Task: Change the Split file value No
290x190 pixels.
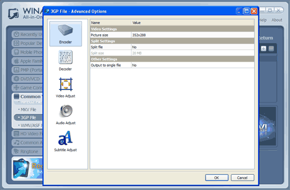Action: [192, 47]
